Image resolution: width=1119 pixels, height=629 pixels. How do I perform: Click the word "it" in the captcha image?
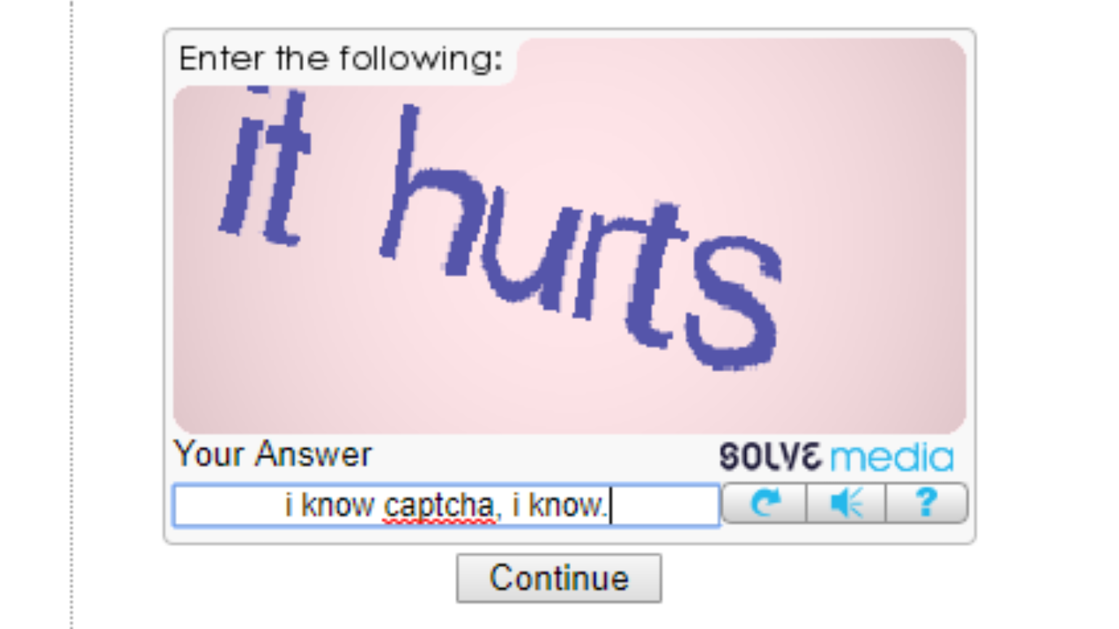[266, 167]
